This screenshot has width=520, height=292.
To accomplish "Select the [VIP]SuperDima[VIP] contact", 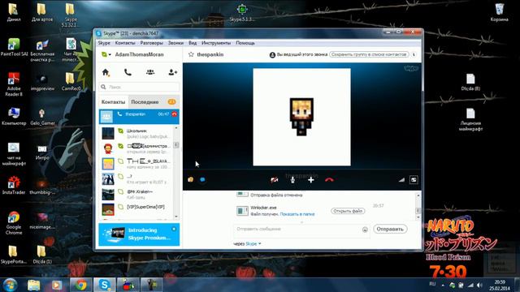I will click(x=136, y=209).
